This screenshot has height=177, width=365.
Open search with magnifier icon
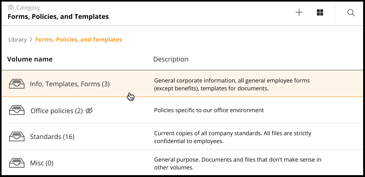tap(351, 13)
